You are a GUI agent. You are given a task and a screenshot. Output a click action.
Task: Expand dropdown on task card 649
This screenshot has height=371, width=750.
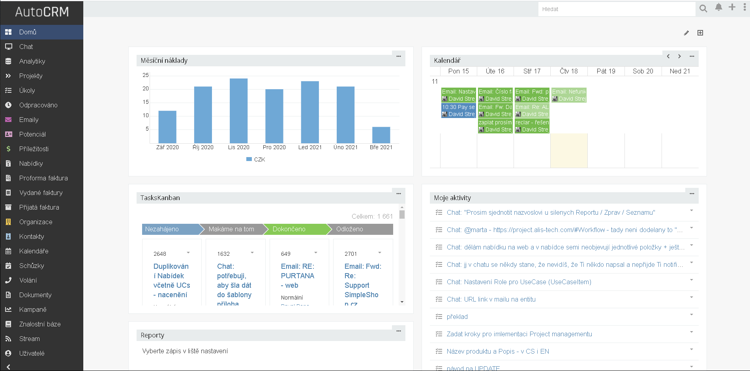pos(316,253)
